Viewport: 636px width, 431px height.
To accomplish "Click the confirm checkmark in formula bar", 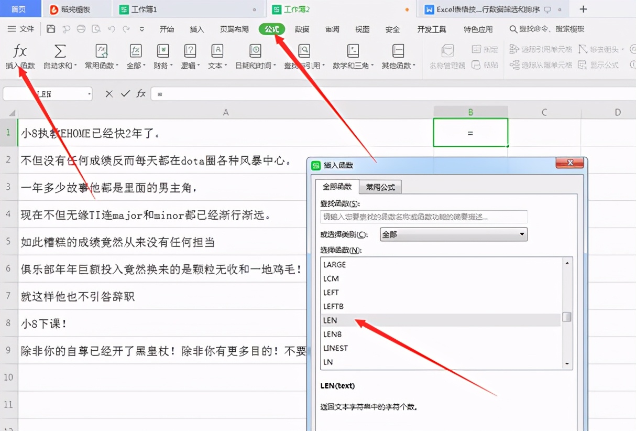I will (125, 94).
